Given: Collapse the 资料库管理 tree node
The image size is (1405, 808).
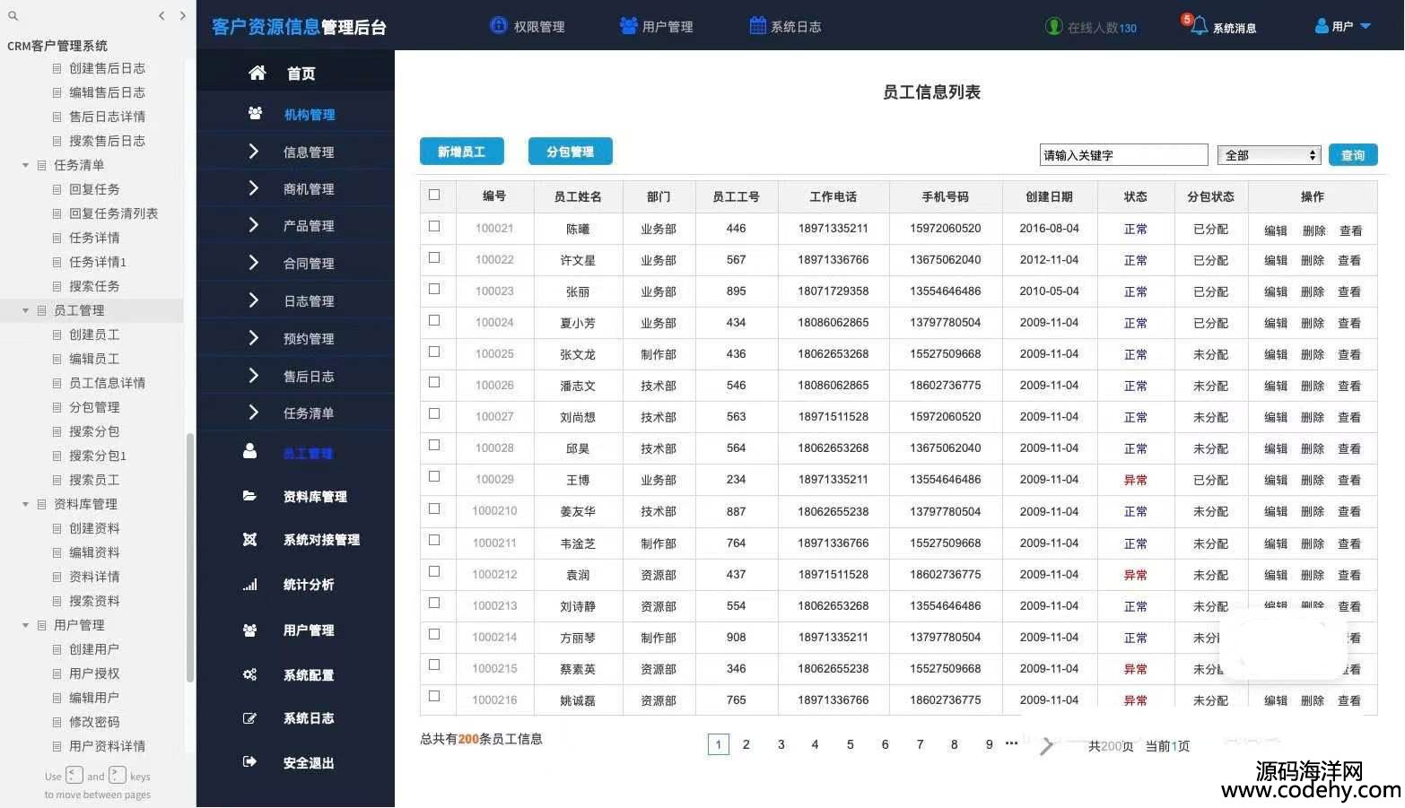Looking at the screenshot, I should point(25,504).
